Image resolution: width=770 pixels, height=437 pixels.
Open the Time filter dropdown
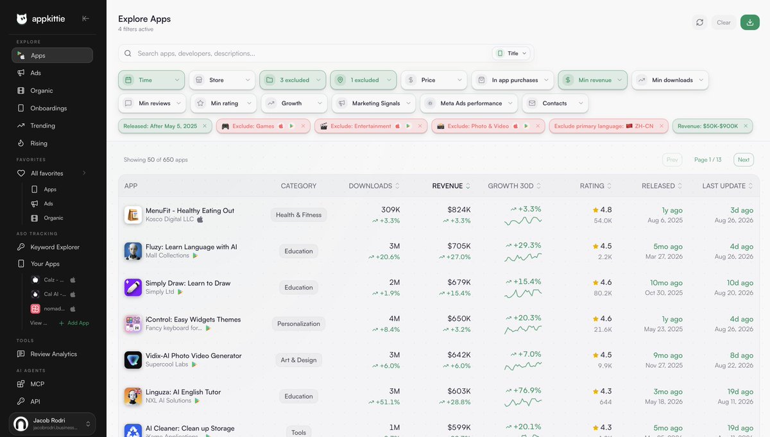coord(151,80)
